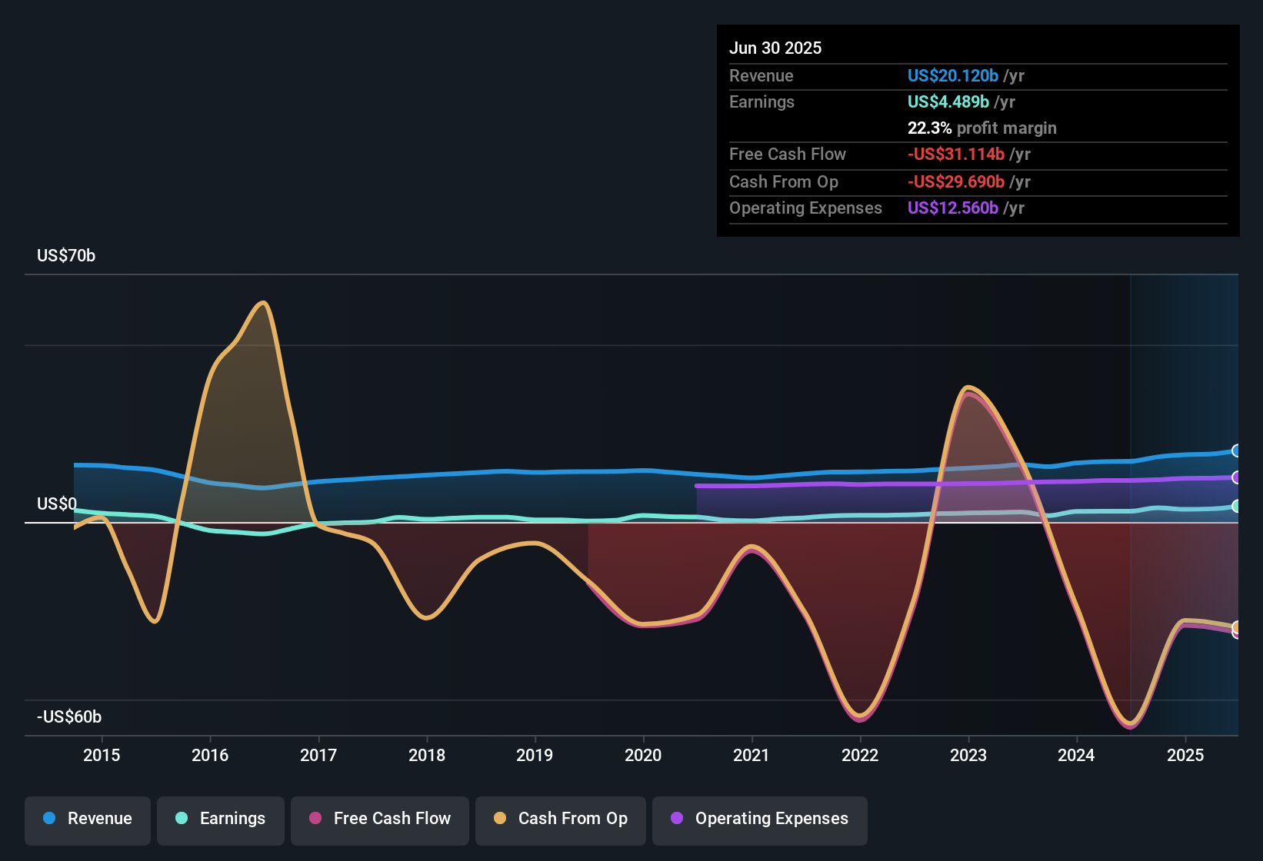The width and height of the screenshot is (1263, 861).
Task: Click the blue Revenue legend dot
Action: tap(49, 818)
